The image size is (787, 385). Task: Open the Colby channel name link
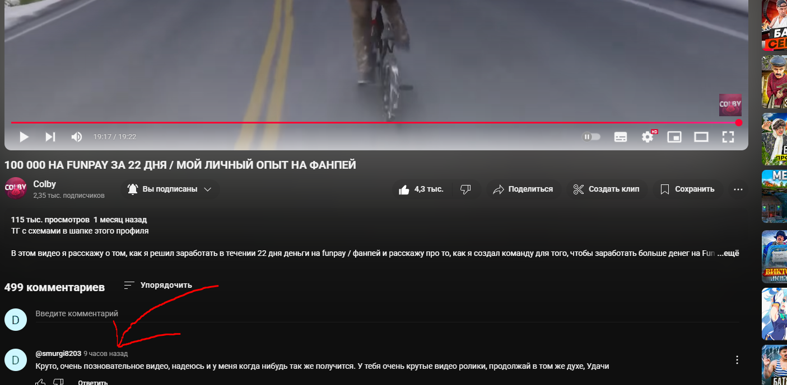pyautogui.click(x=45, y=184)
